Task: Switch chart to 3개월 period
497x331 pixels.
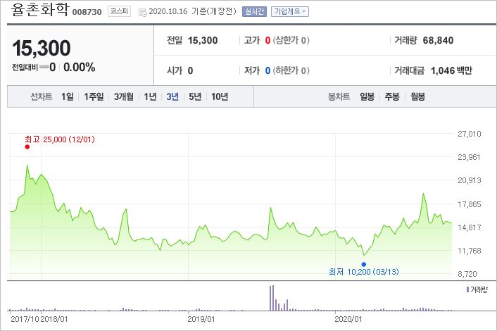Action: 124,96
